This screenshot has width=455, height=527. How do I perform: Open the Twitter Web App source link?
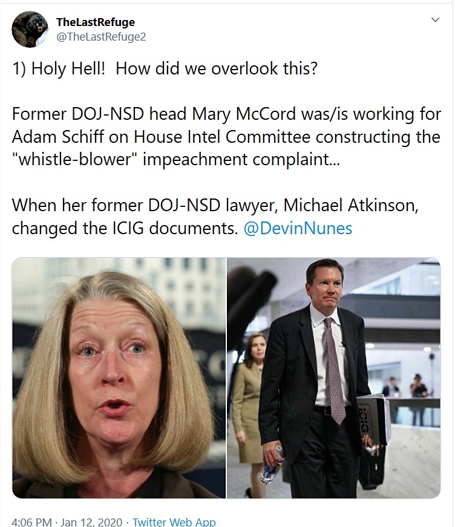(174, 522)
